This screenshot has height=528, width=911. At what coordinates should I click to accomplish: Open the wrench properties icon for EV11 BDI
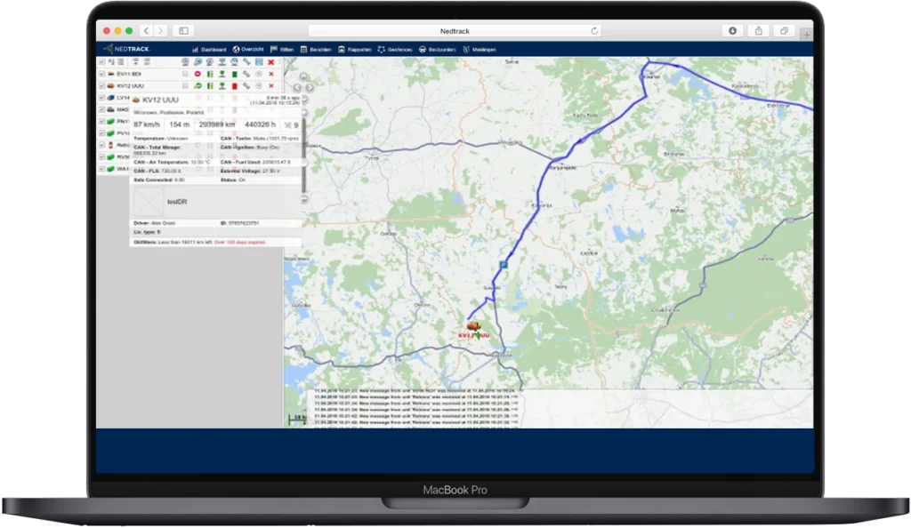[246, 74]
